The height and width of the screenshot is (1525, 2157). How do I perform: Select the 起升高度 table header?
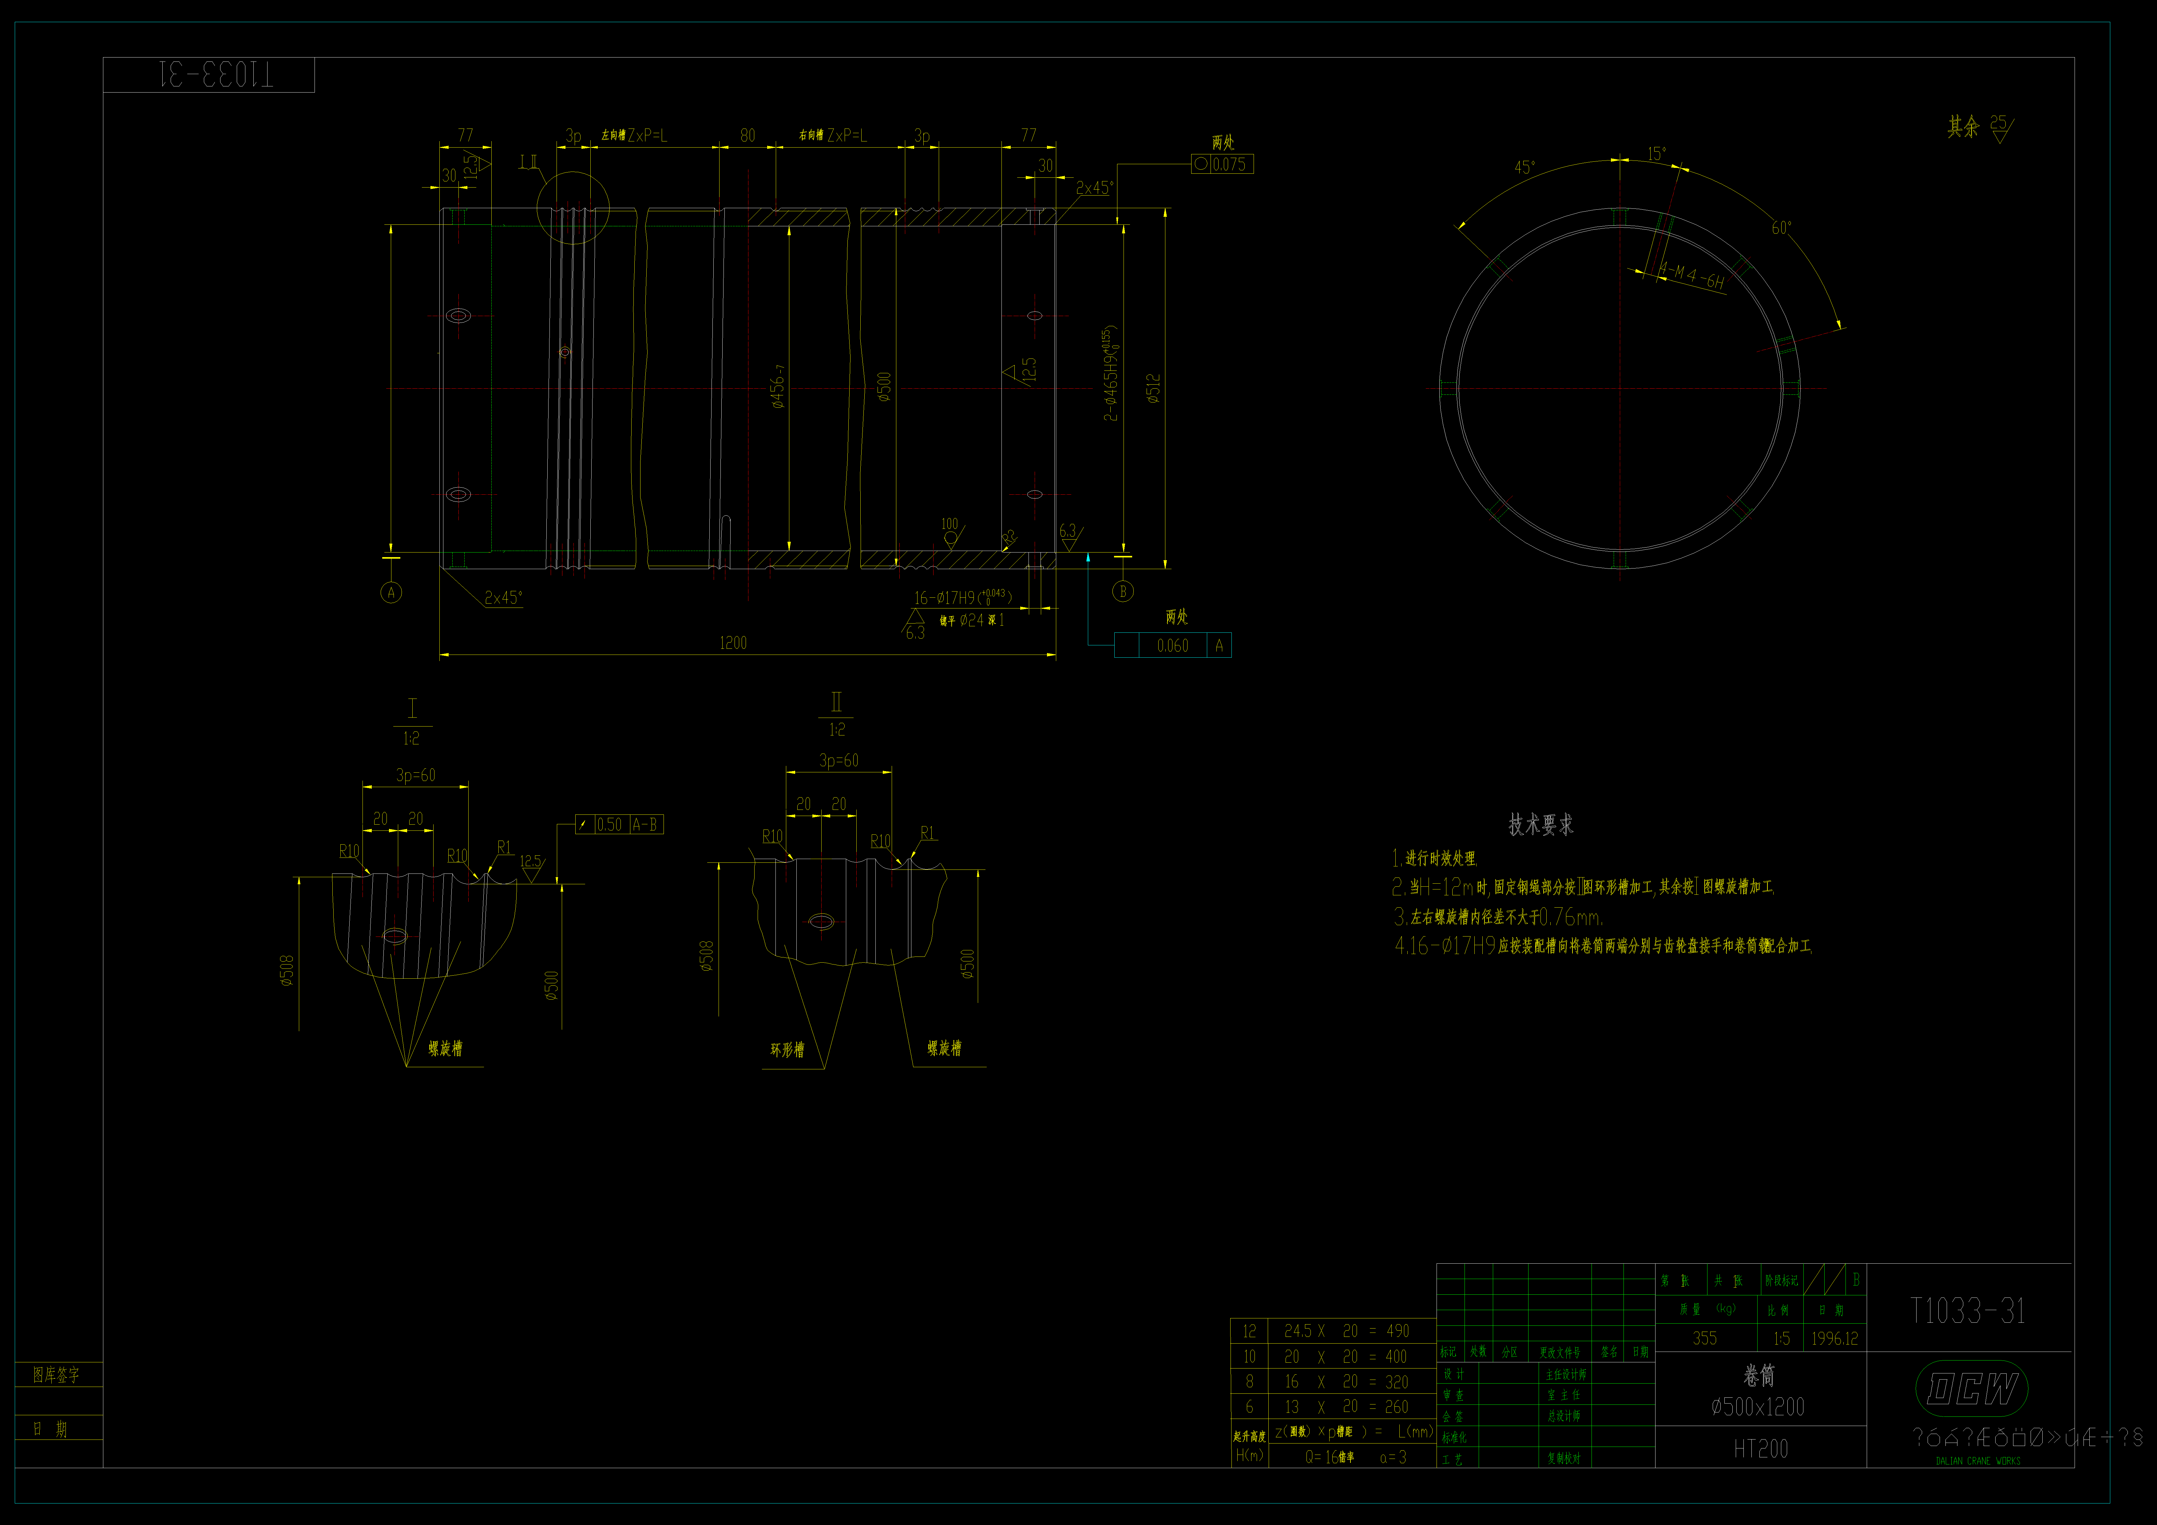click(x=1250, y=1437)
